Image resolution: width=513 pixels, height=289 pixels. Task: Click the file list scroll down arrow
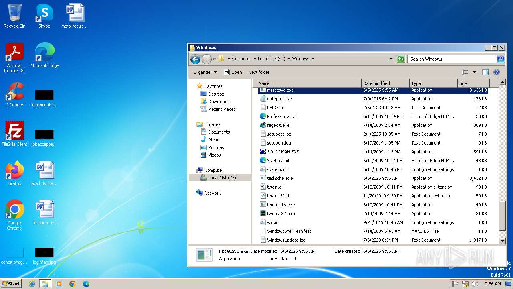503,241
